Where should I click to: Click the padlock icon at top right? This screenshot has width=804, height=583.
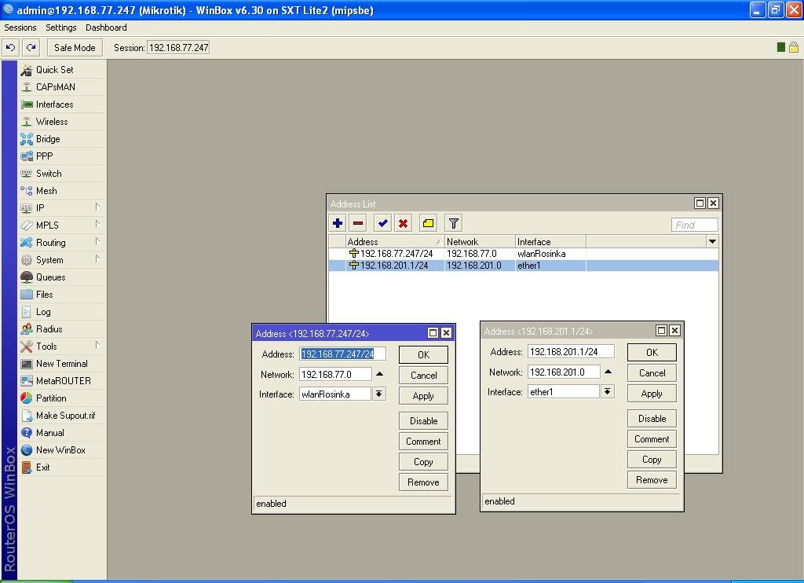pyautogui.click(x=794, y=47)
